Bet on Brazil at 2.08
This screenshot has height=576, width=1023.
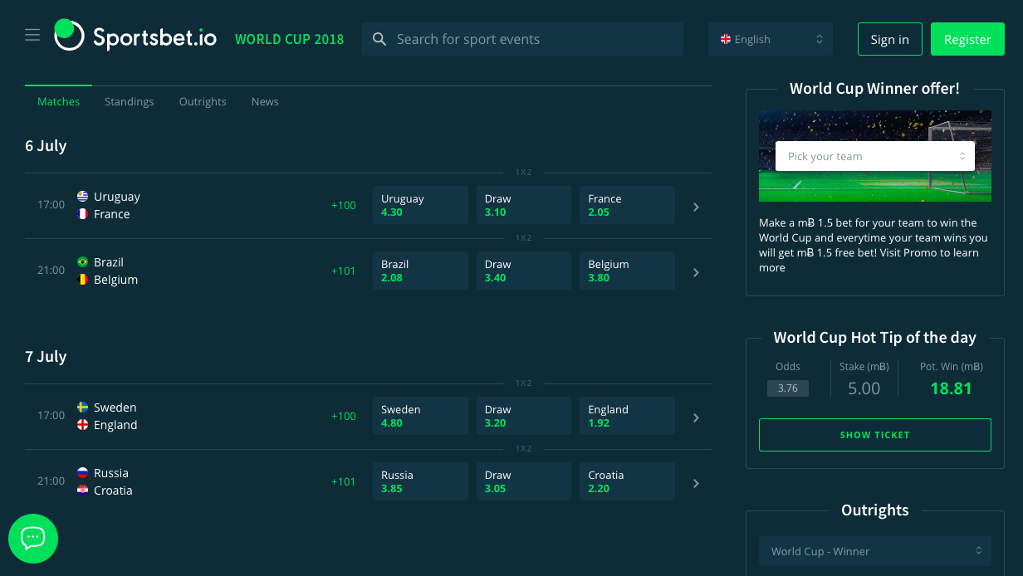(x=420, y=271)
